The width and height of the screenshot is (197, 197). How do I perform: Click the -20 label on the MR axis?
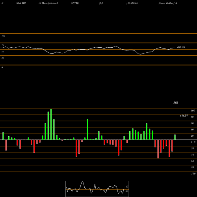tap(192, 149)
